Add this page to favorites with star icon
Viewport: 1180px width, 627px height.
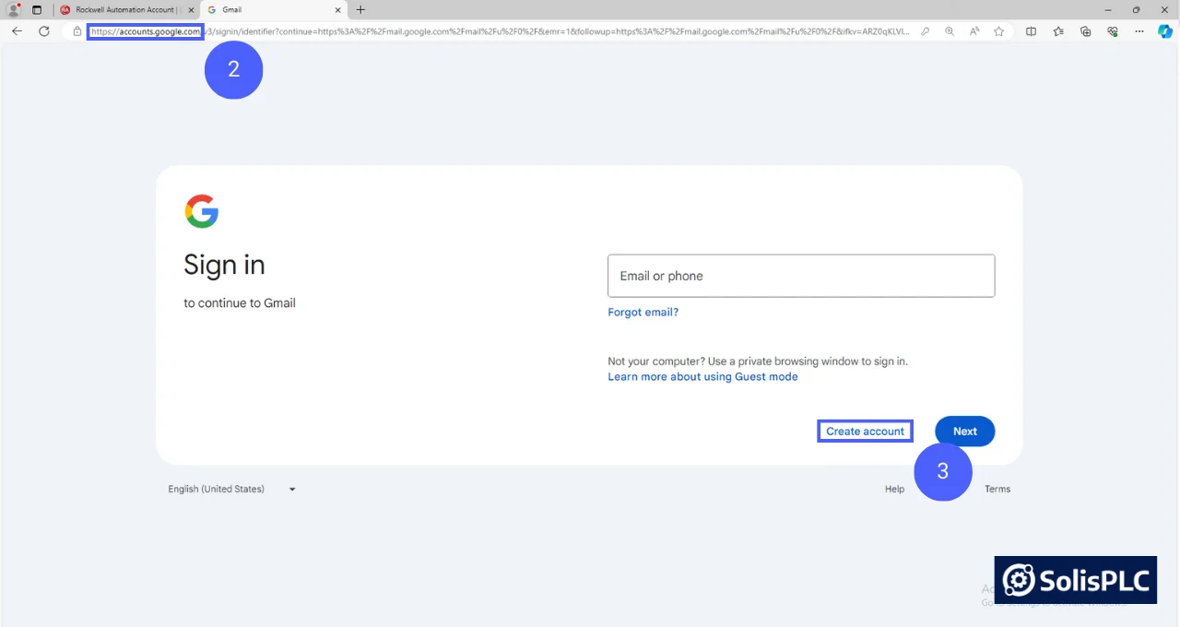click(x=998, y=30)
